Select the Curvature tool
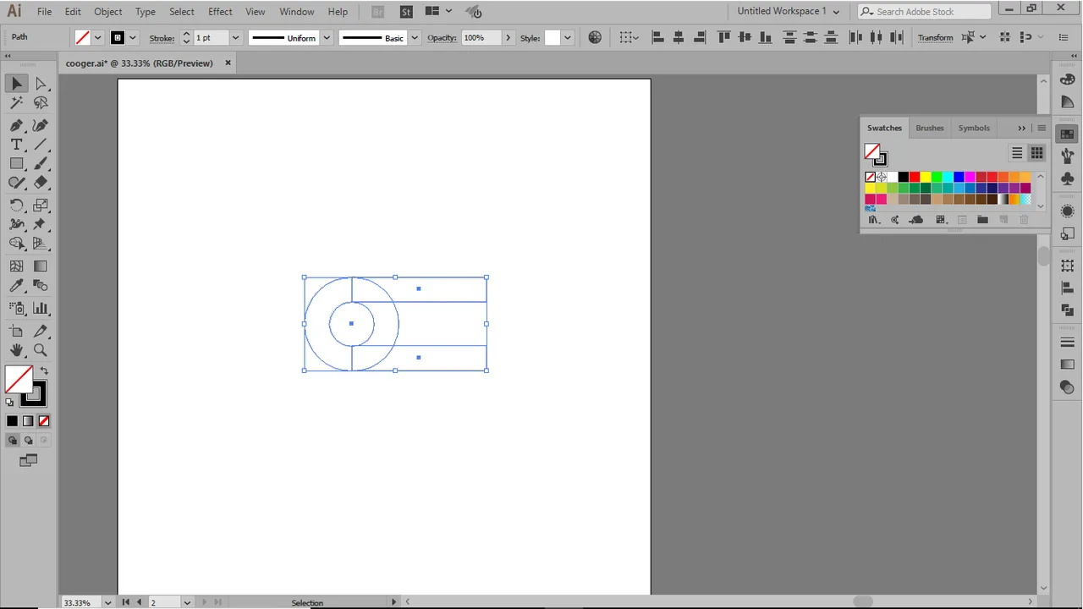The image size is (1083, 609). point(41,125)
